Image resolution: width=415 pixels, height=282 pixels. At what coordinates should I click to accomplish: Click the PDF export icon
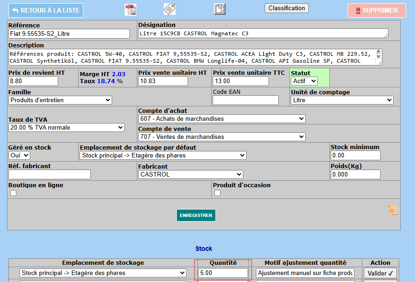pos(130,10)
